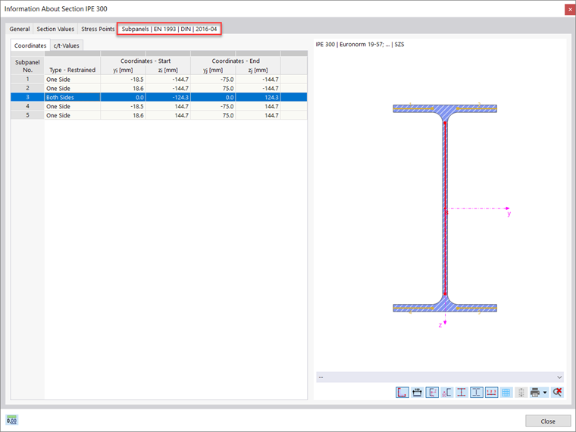Click the 'Subpanel No.' column header
The image size is (576, 432).
point(27,66)
